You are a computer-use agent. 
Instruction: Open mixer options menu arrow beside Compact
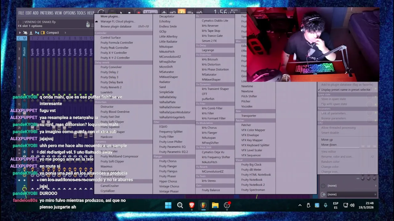(x=20, y=33)
